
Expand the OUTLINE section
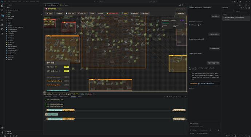(x=9, y=132)
